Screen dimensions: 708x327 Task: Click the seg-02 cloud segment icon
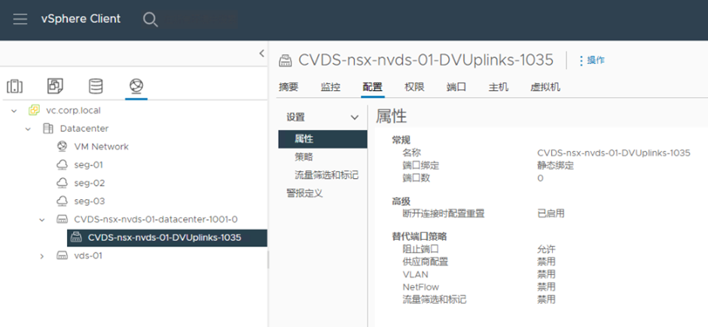coord(62,183)
